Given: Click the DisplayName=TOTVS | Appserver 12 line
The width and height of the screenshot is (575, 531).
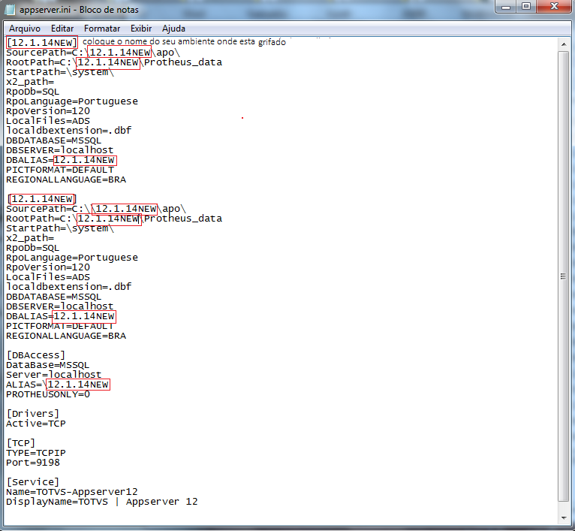Looking at the screenshot, I should pyautogui.click(x=102, y=501).
